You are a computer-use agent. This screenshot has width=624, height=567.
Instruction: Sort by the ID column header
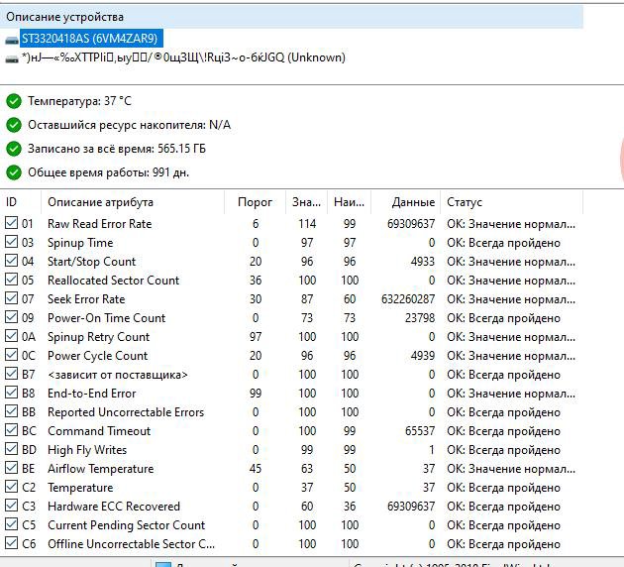click(12, 202)
